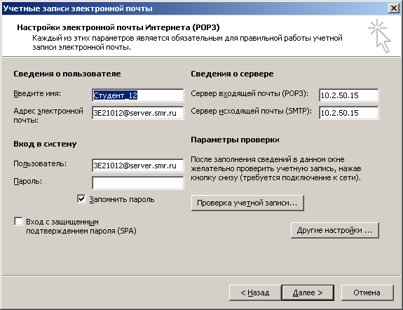Click the Пользователь label text
403x310 pixels.
(x=40, y=164)
